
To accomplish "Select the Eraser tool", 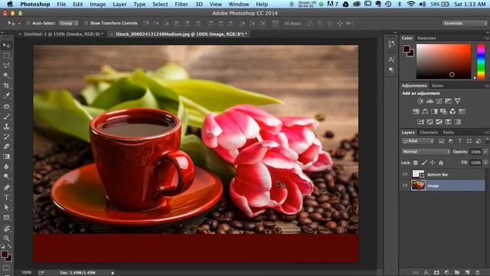I will coord(6,146).
